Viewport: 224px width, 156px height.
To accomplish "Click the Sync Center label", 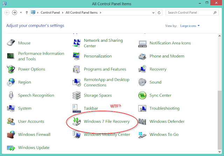I will 160,95.
